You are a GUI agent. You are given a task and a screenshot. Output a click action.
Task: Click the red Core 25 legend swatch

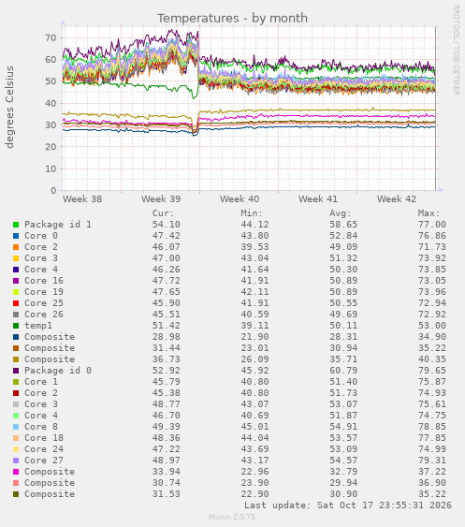pos(16,303)
